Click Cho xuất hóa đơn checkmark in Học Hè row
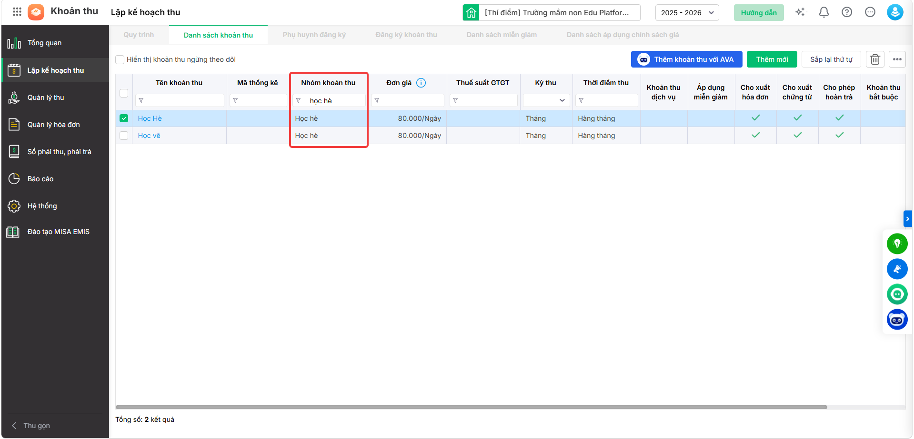 pos(756,117)
